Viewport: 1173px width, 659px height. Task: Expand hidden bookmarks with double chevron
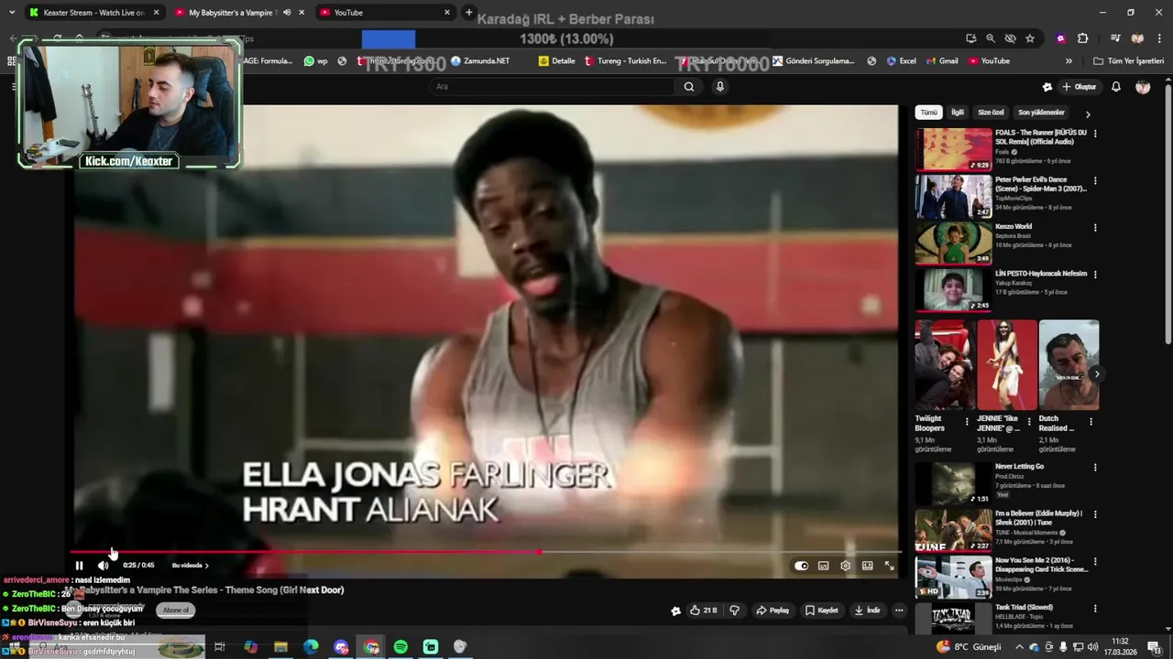click(x=1069, y=61)
